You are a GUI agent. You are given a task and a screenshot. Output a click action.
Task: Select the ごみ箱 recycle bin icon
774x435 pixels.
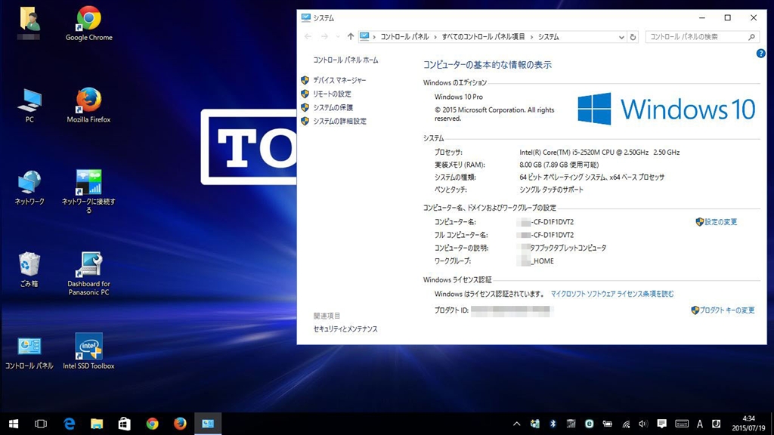[29, 270]
